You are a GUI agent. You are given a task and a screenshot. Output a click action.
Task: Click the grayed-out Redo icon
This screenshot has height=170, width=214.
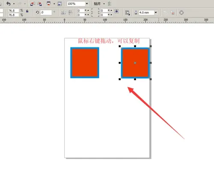coord(20,3)
